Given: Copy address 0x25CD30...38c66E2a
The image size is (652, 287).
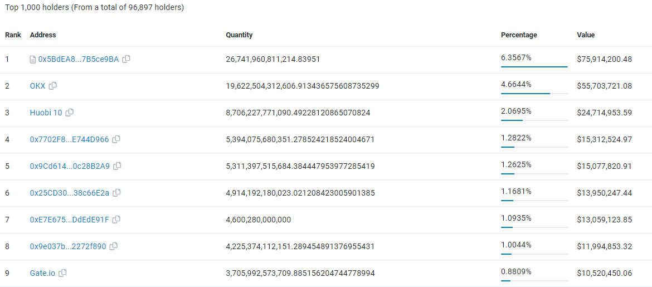Looking at the screenshot, I should pyautogui.click(x=116, y=193).
